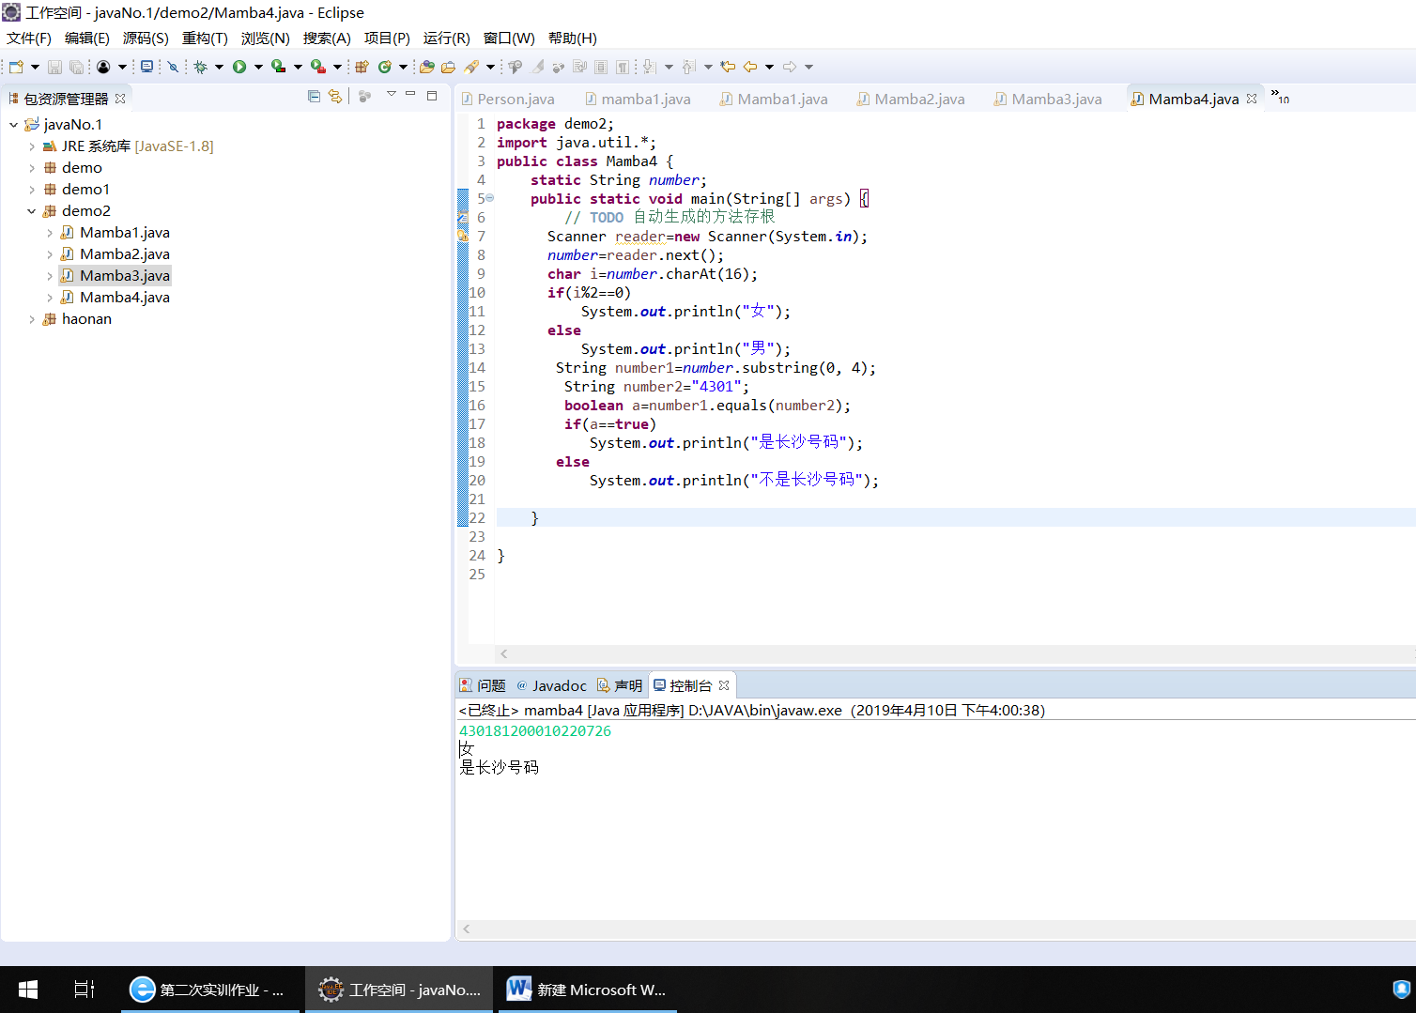This screenshot has width=1416, height=1013.
Task: Click the Skip All Breakpoints icon
Action: tap(173, 67)
